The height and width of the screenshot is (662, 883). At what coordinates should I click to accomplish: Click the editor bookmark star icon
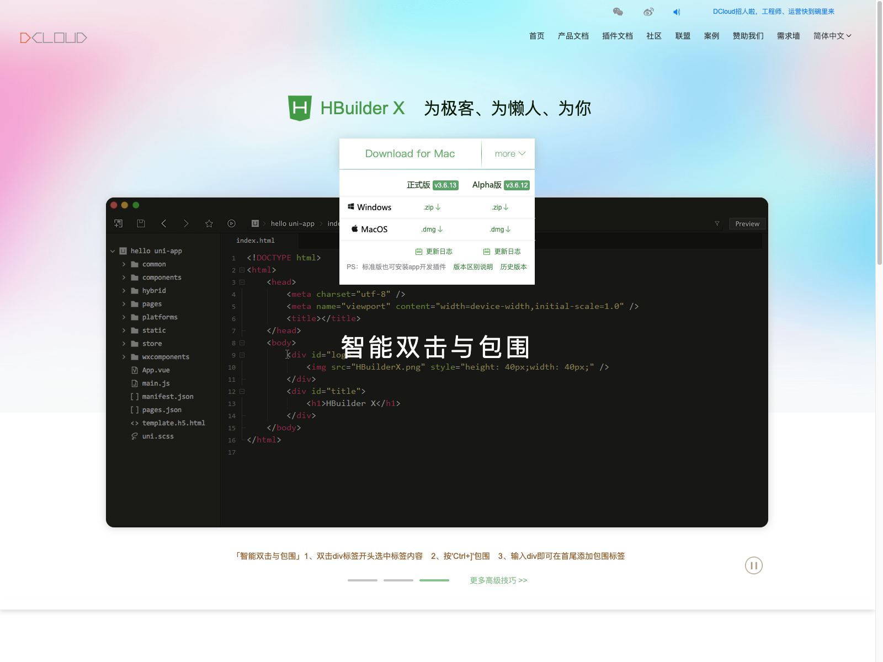tap(209, 223)
